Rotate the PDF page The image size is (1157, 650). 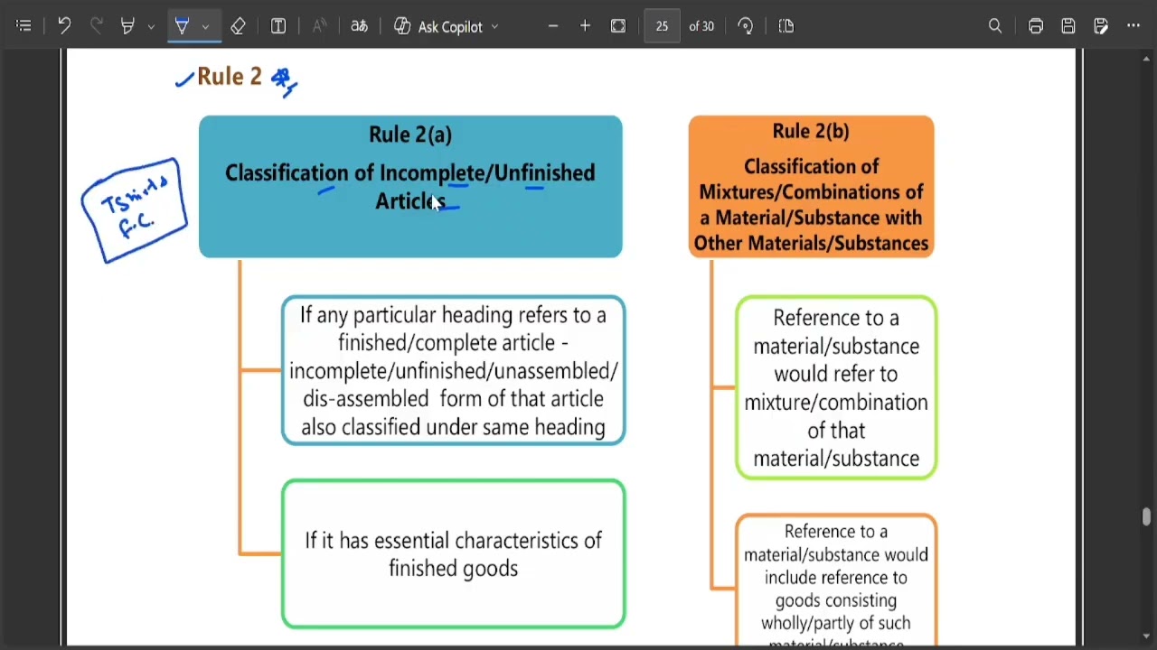click(x=746, y=26)
